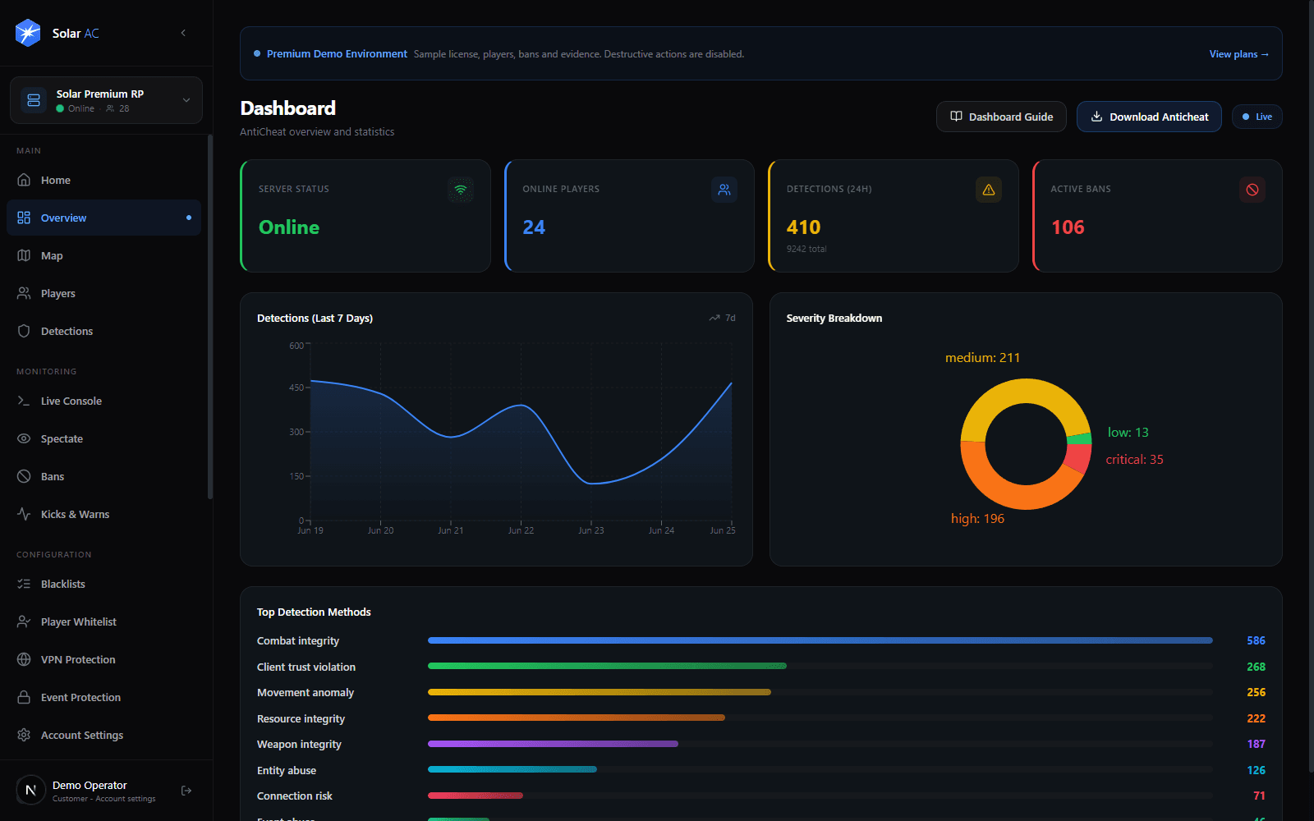Open the Bans page
Image resolution: width=1314 pixels, height=821 pixels.
click(103, 476)
